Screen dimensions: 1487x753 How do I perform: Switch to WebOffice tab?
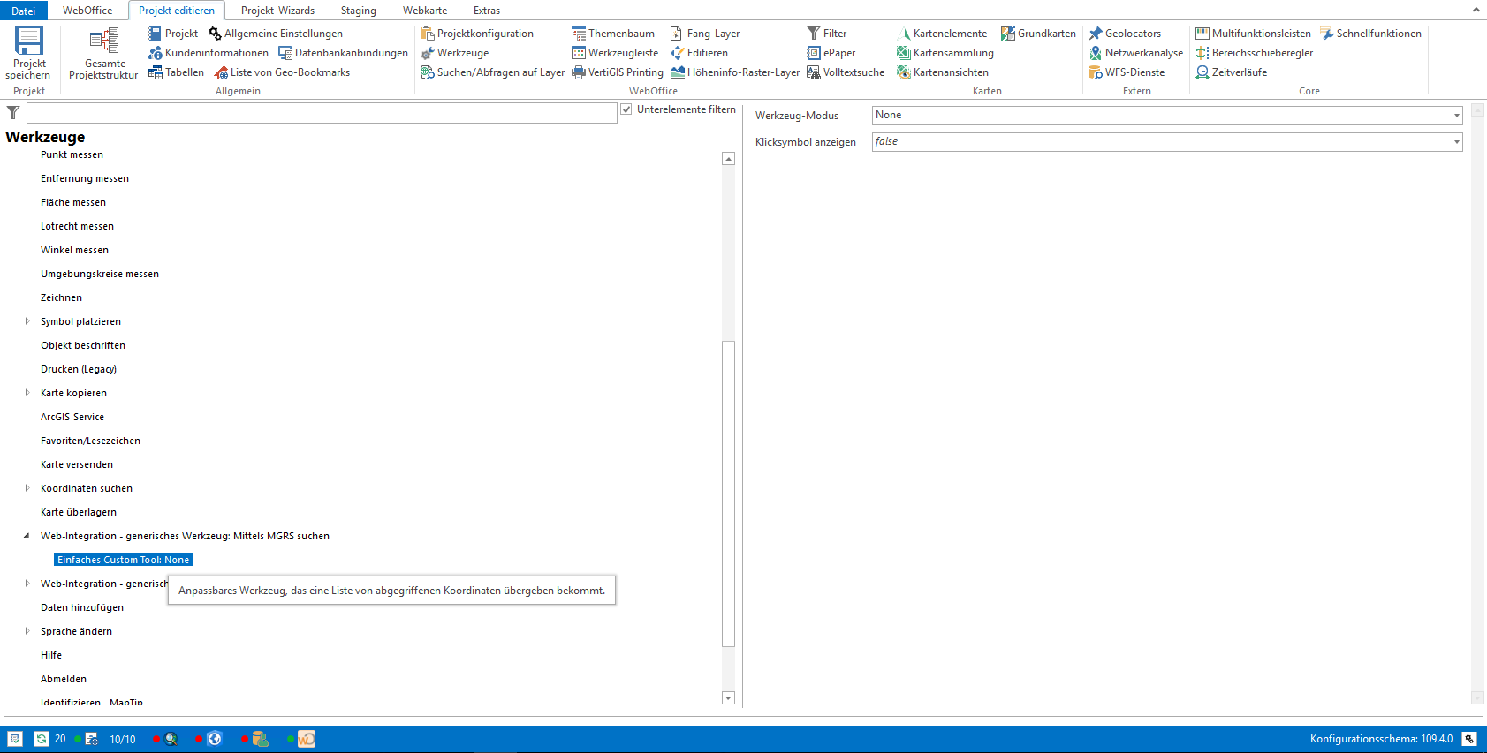tap(87, 11)
